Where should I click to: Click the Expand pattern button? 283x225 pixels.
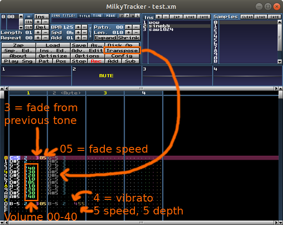(106, 38)
